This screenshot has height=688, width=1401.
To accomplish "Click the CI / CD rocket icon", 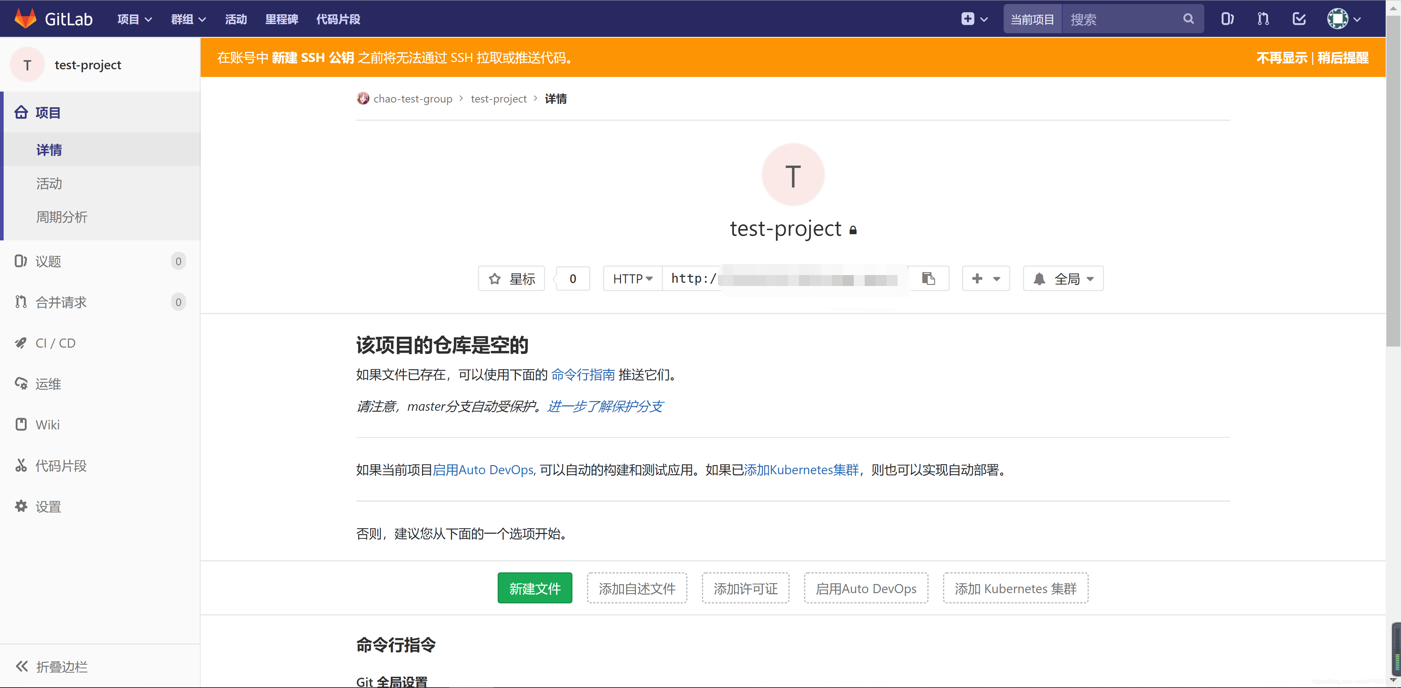I will pos(21,343).
